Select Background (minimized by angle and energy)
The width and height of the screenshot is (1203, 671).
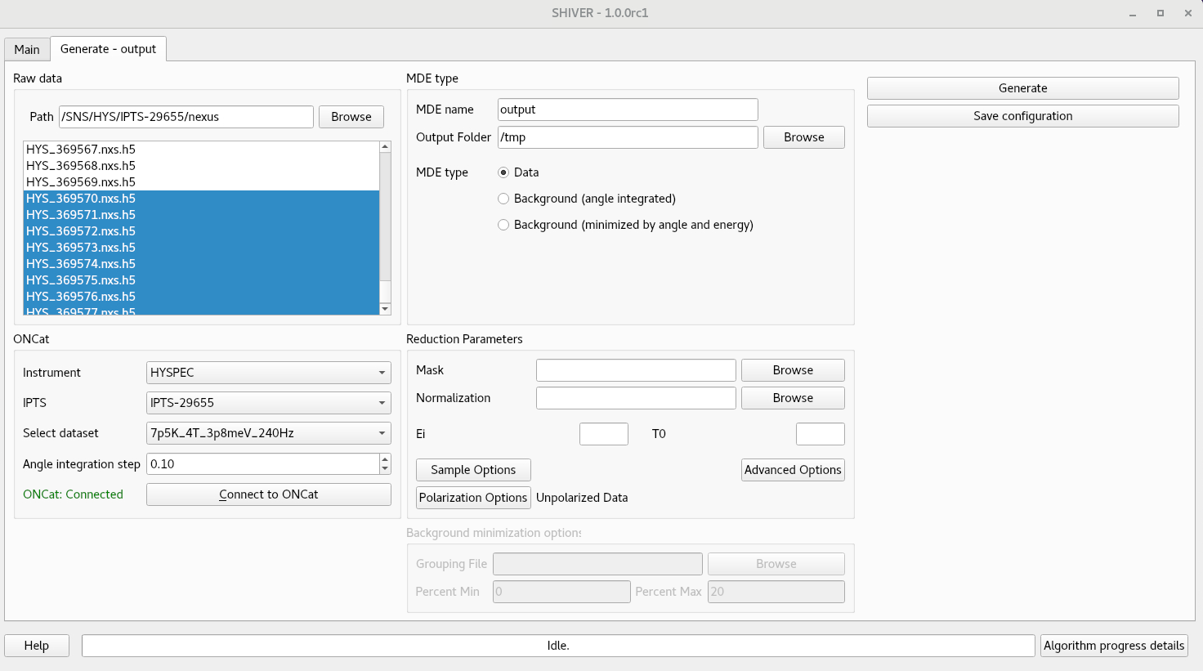tap(503, 225)
